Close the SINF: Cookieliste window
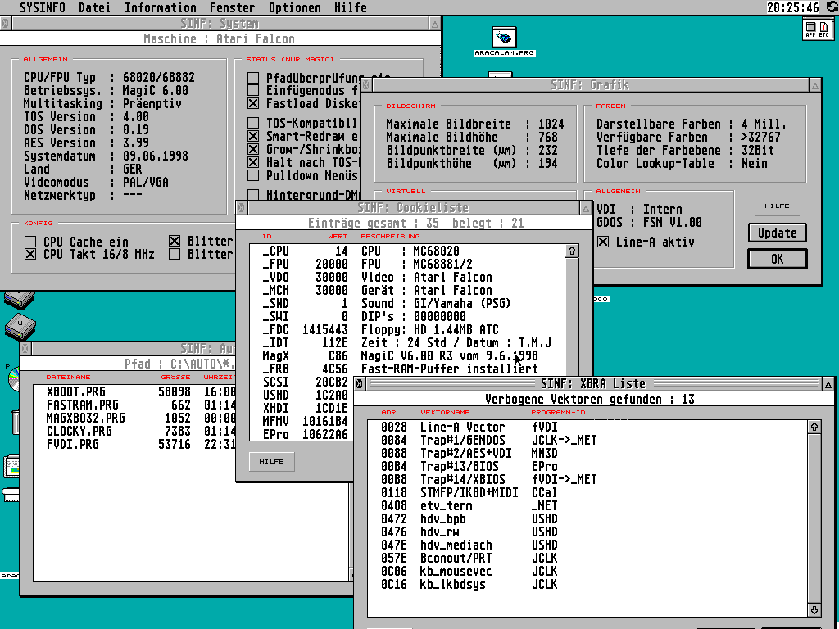839x629 pixels. click(x=242, y=207)
